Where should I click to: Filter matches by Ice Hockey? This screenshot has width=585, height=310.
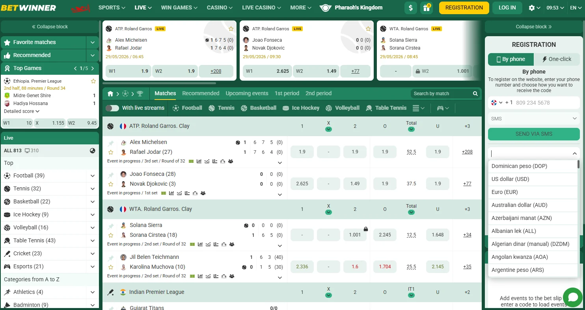pos(301,108)
